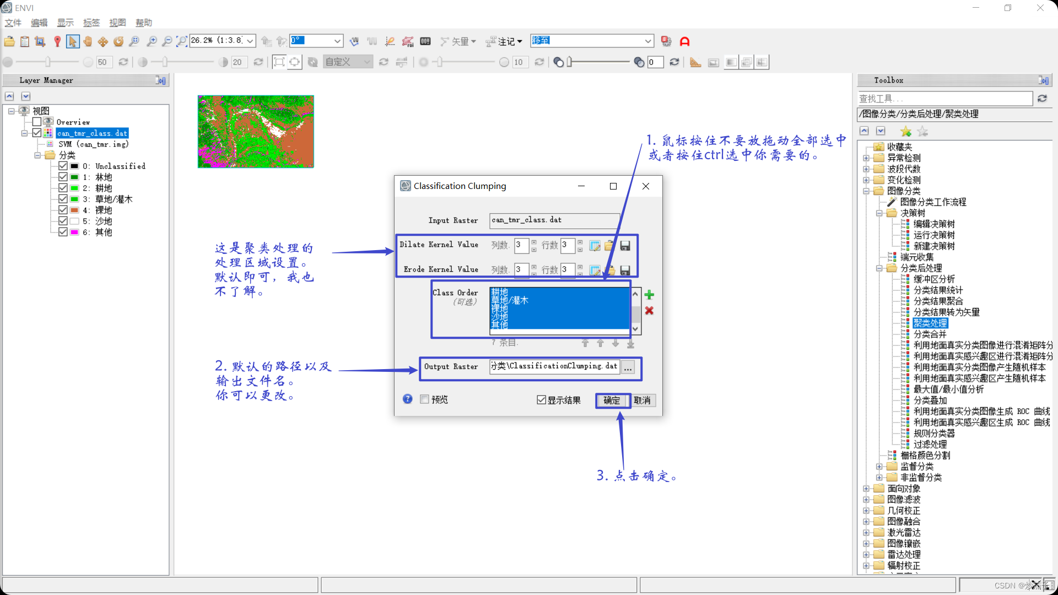Click the Output Raster browse button
Viewport: 1058px width, 595px height.
tap(628, 367)
